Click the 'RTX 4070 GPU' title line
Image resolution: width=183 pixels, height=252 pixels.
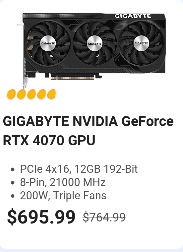(x=49, y=141)
